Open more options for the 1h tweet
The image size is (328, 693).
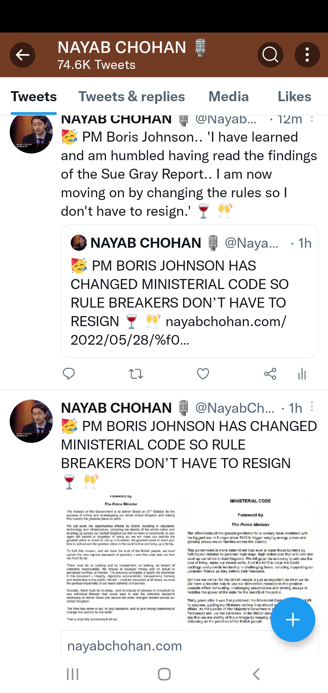click(312, 407)
